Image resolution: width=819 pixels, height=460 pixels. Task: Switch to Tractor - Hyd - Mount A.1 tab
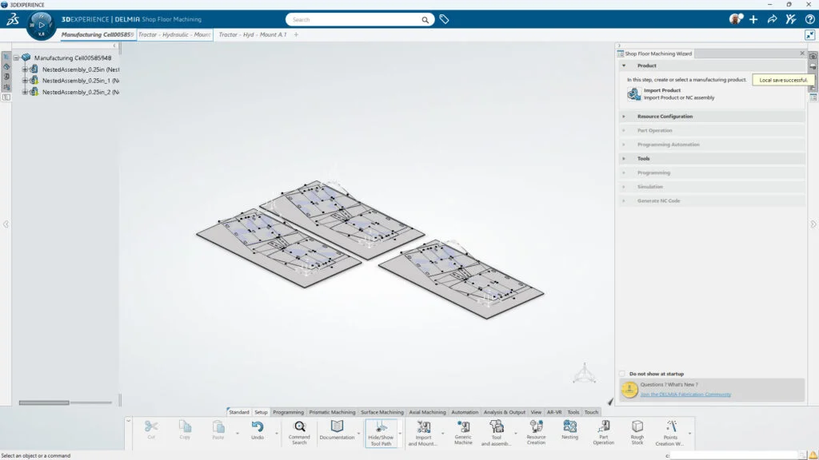click(x=252, y=34)
